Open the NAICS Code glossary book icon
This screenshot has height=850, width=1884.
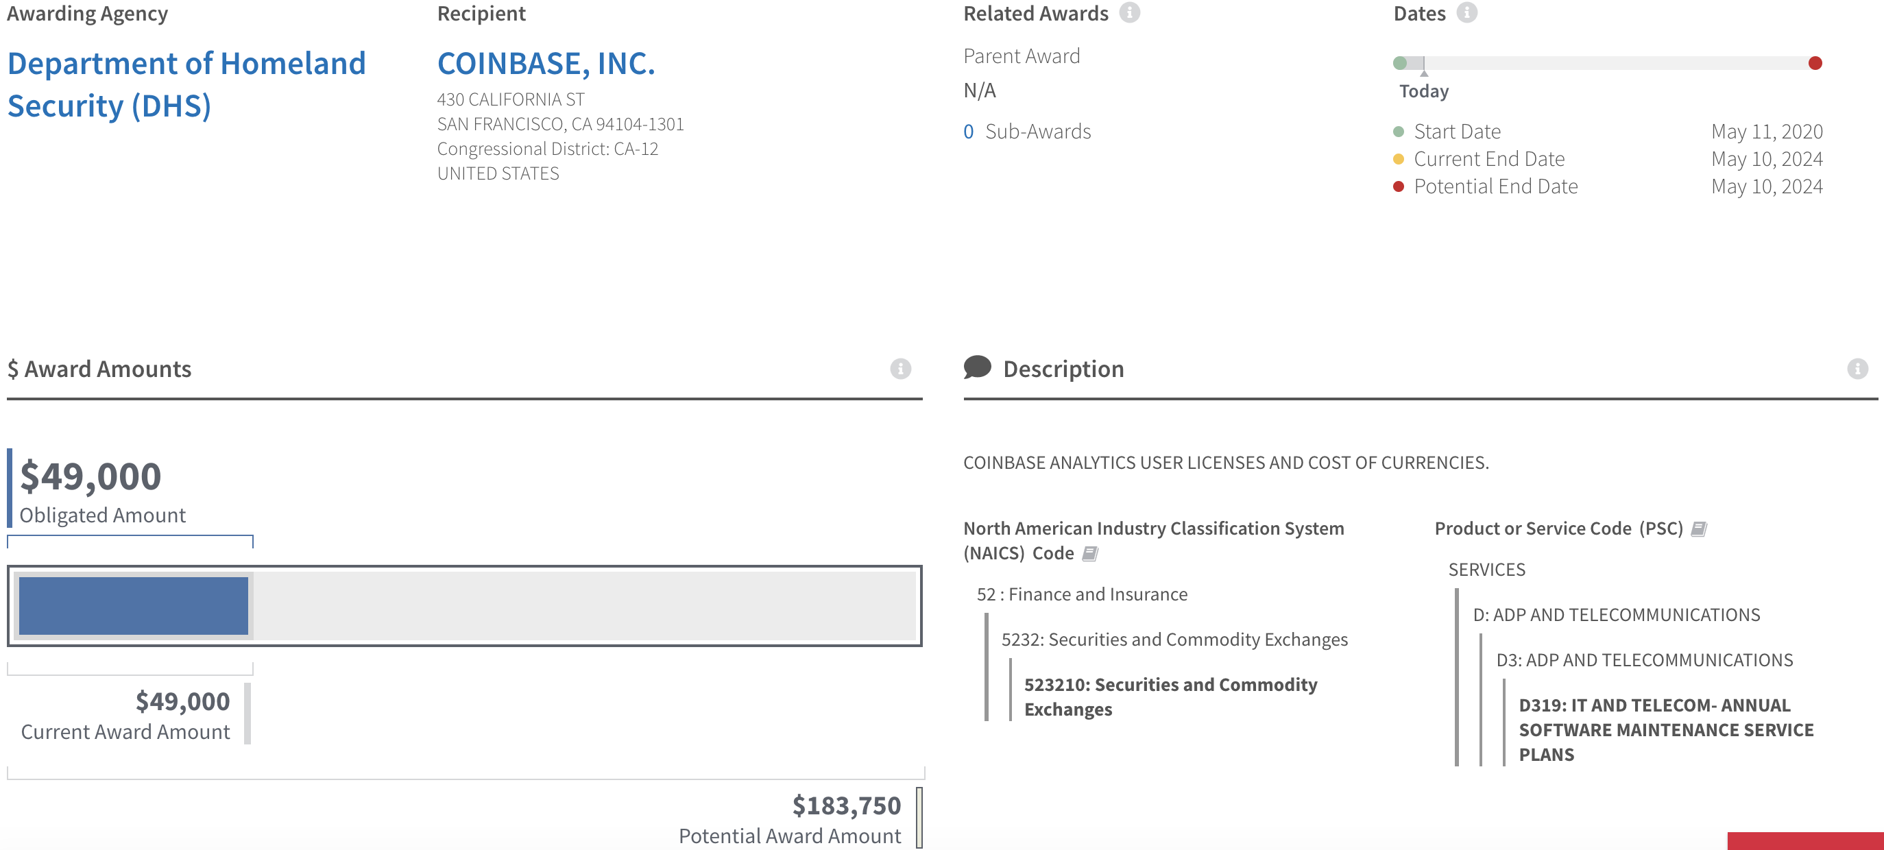pyautogui.click(x=1089, y=554)
